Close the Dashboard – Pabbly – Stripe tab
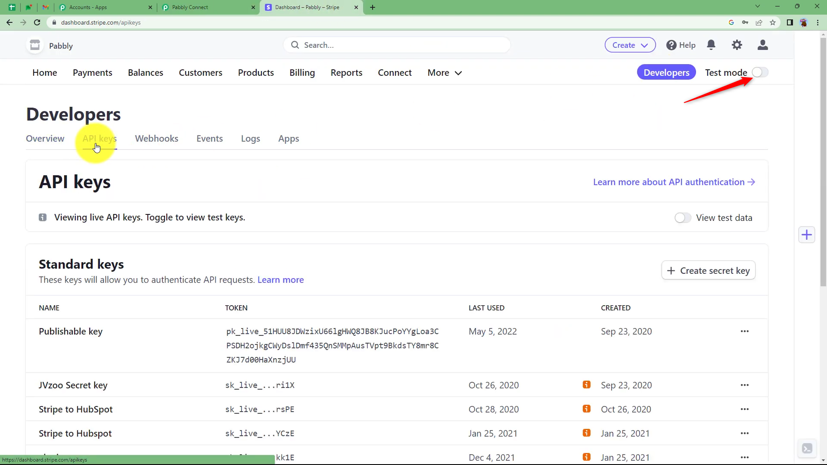 [x=356, y=7]
